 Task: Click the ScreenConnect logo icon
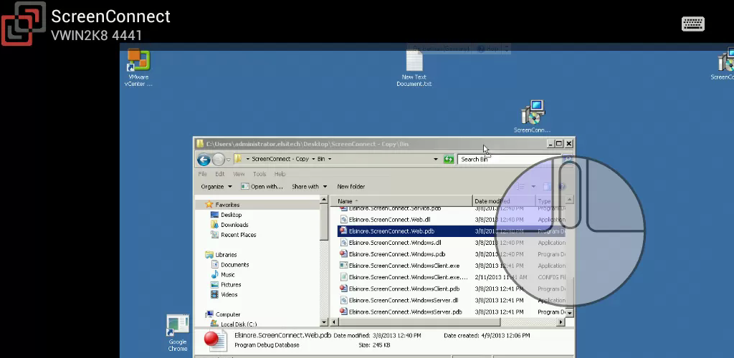23,23
